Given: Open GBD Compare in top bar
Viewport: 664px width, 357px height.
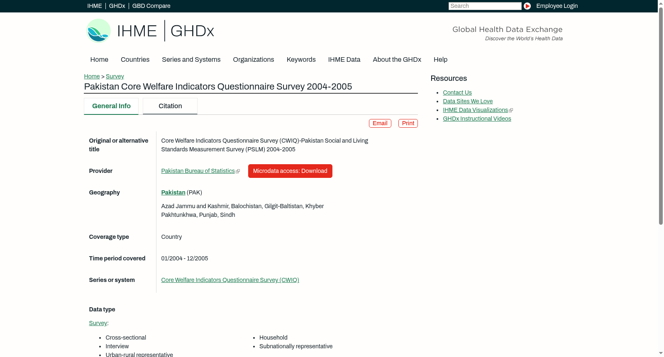Looking at the screenshot, I should [151, 6].
